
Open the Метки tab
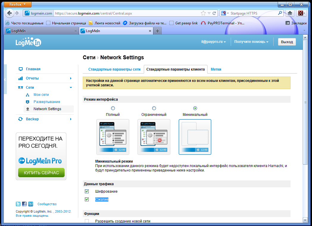[x=216, y=69]
